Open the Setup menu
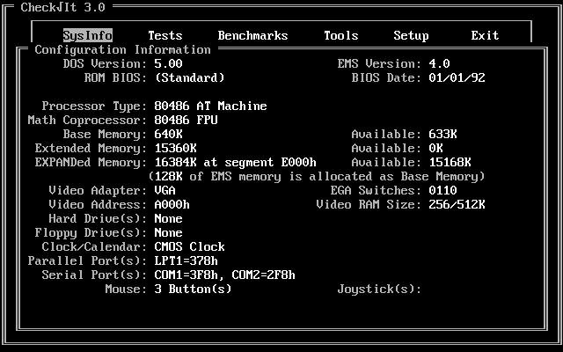This screenshot has width=563, height=352. click(x=411, y=35)
